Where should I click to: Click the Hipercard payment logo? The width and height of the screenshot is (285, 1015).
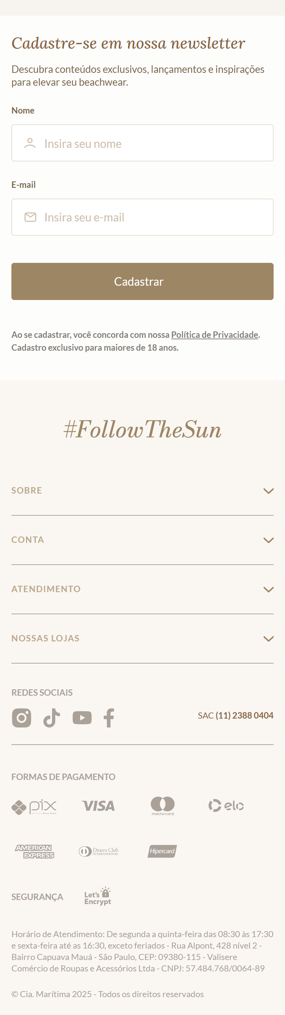point(162,851)
